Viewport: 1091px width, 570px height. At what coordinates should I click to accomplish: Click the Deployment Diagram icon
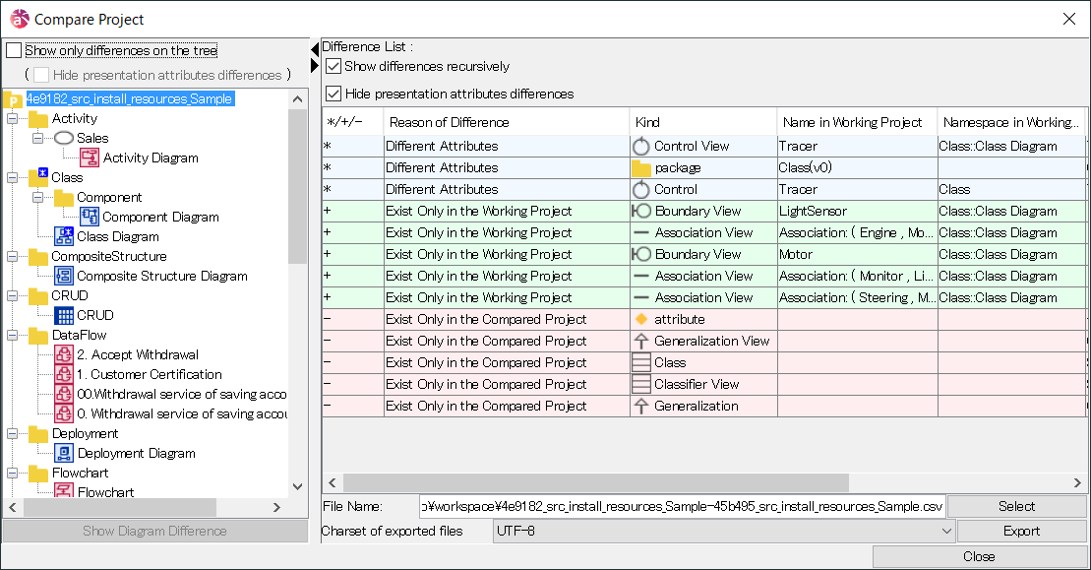64,453
